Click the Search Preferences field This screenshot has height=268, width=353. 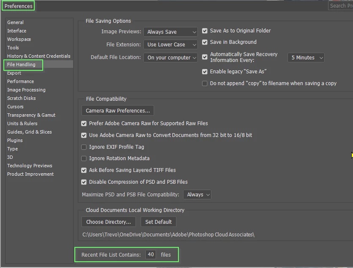340,6
